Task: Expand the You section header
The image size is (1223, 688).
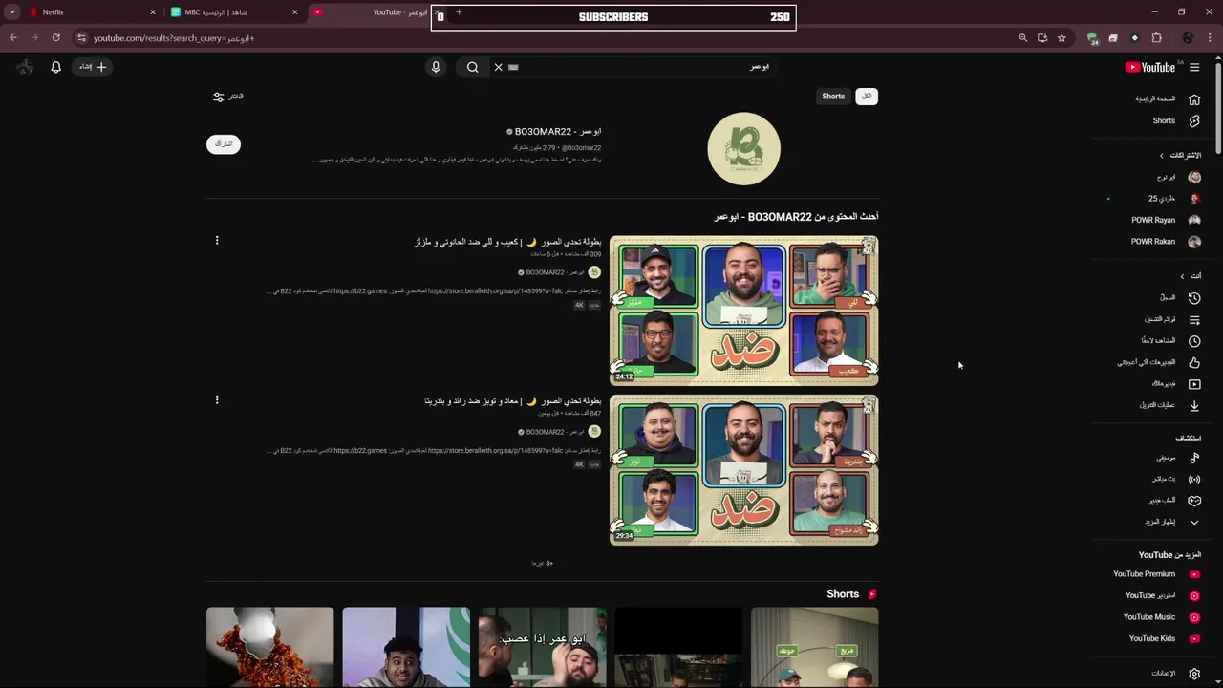Action: pos(1191,276)
